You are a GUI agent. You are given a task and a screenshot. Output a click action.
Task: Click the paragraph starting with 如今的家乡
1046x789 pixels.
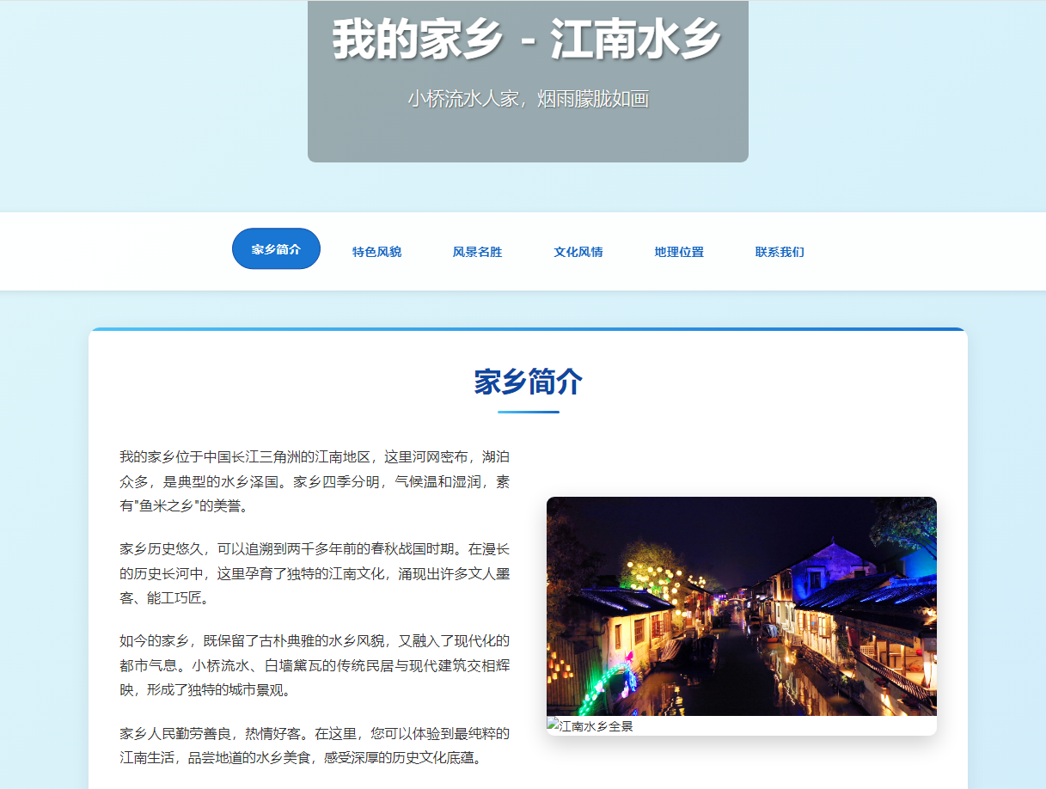click(x=314, y=664)
